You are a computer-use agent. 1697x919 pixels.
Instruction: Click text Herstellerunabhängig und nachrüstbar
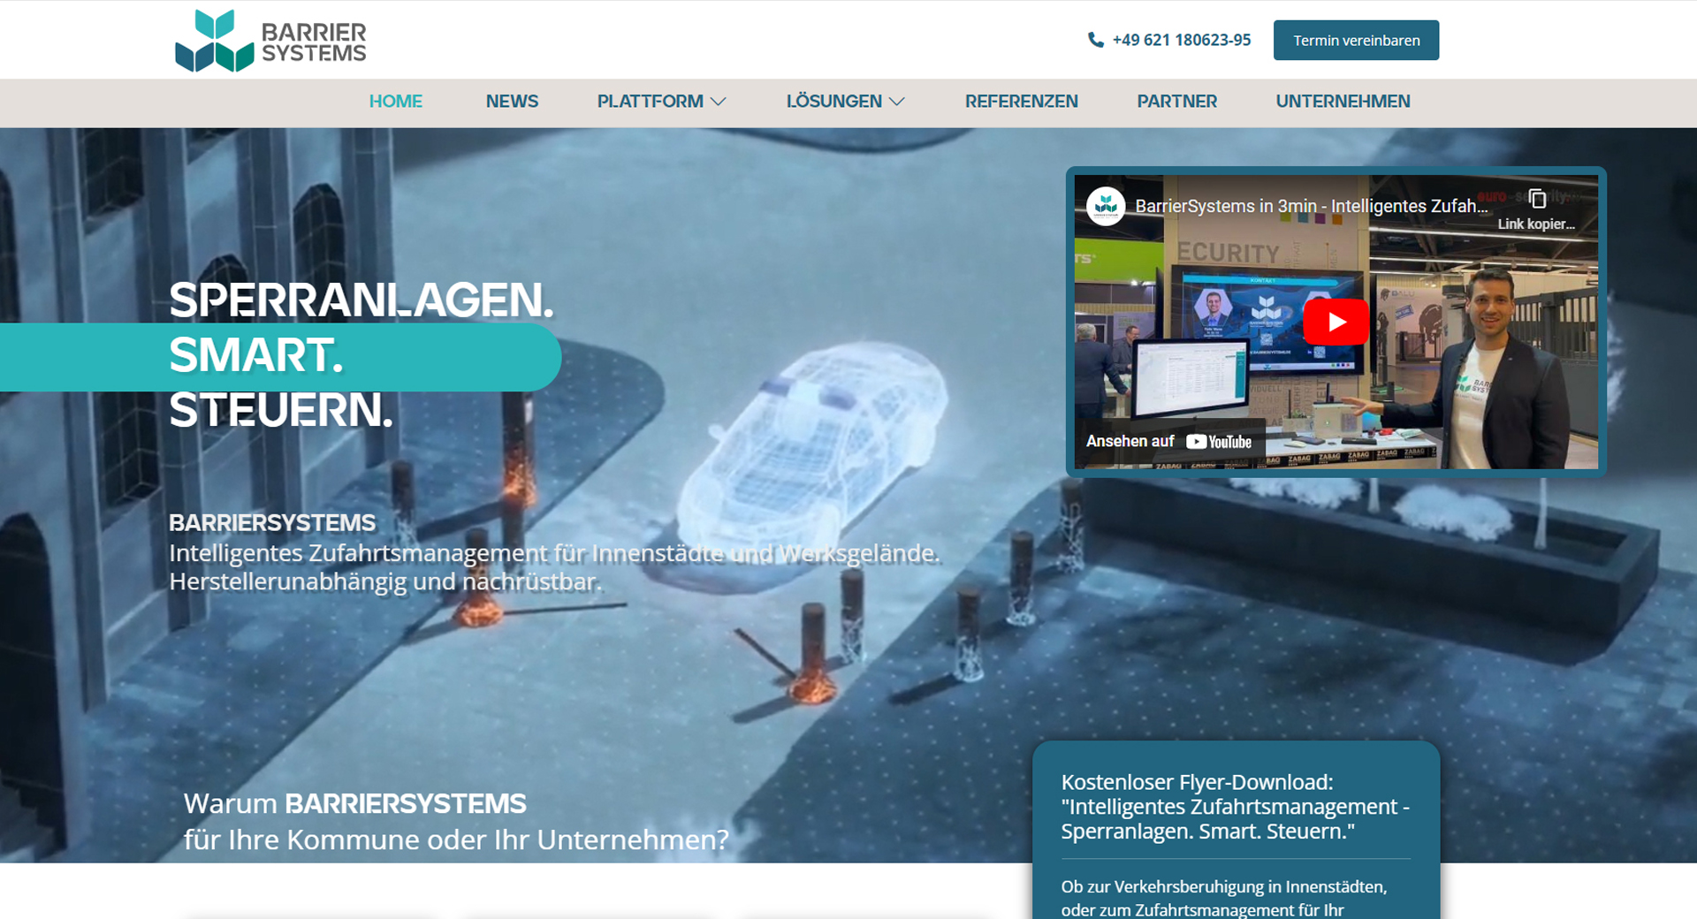[x=385, y=581]
